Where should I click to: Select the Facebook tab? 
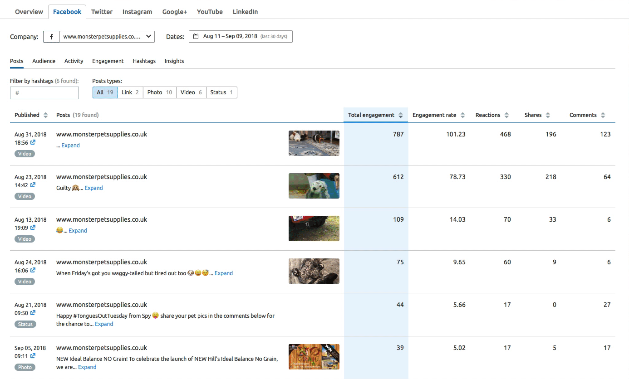click(67, 12)
